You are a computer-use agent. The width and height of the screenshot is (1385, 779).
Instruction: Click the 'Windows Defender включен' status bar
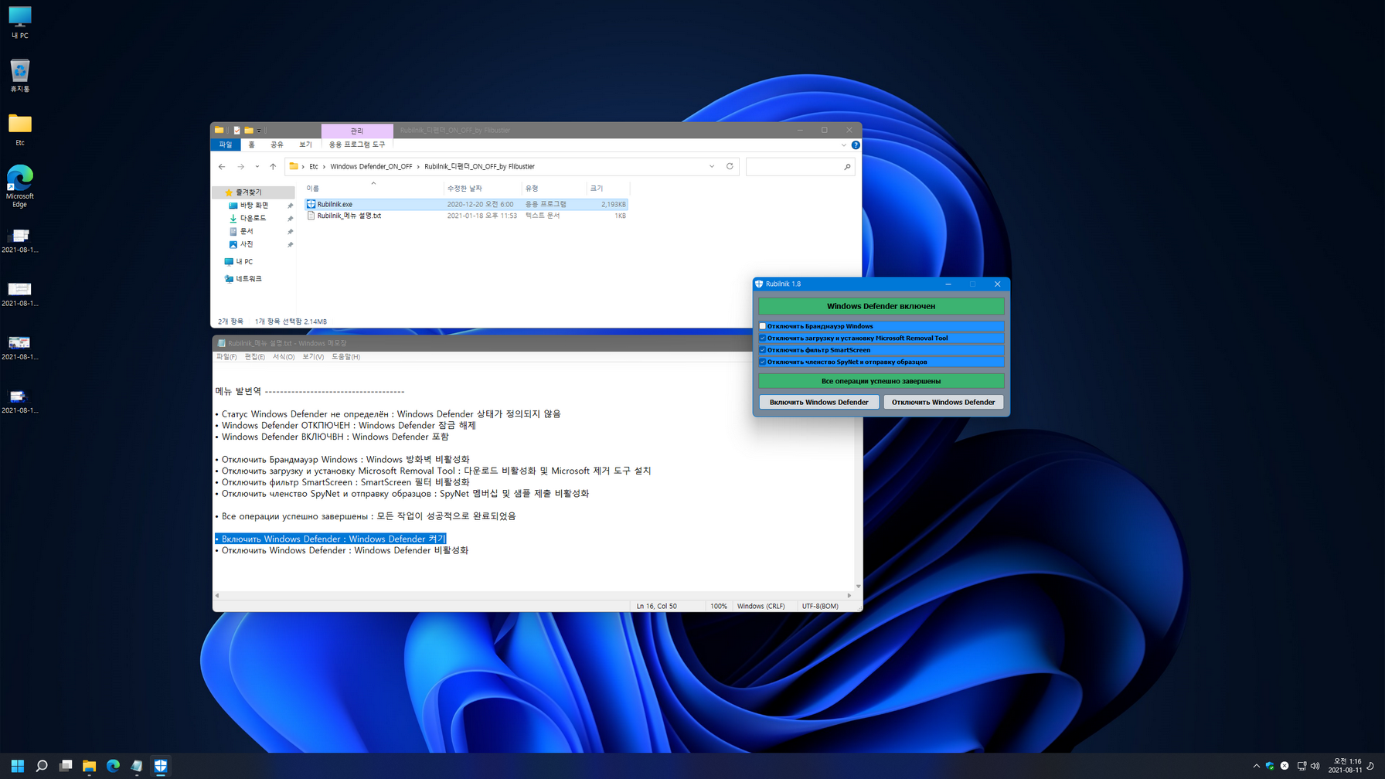pos(881,306)
